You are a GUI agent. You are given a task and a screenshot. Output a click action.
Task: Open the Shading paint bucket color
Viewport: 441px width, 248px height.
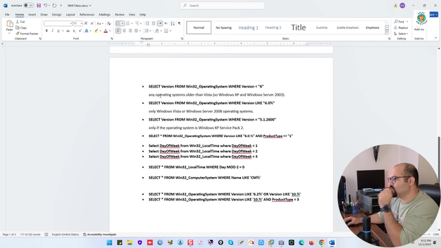coord(157,30)
